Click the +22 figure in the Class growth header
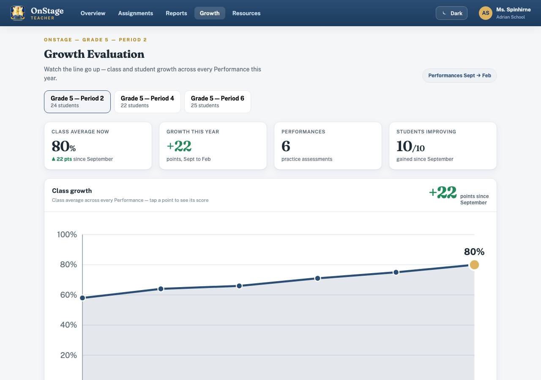The height and width of the screenshot is (380, 541). click(x=443, y=193)
